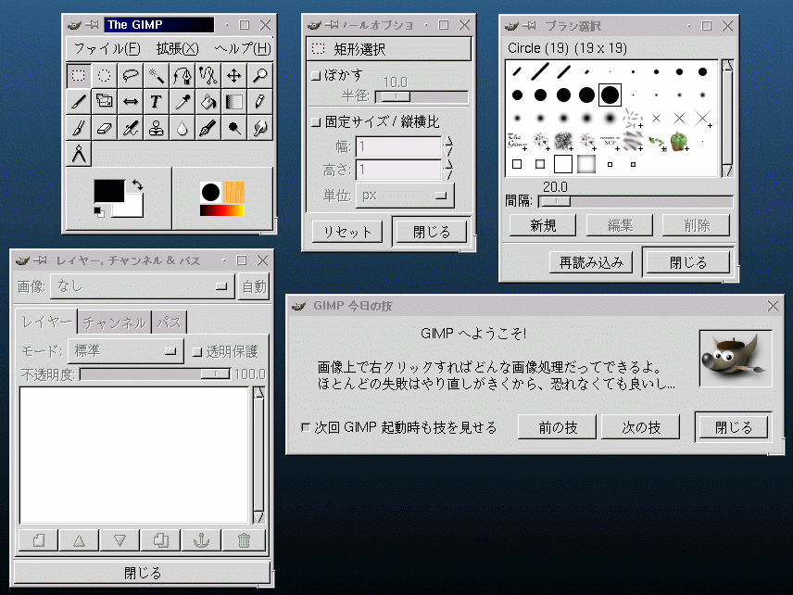Select the Bucket Fill tool
The image size is (793, 595).
click(208, 102)
